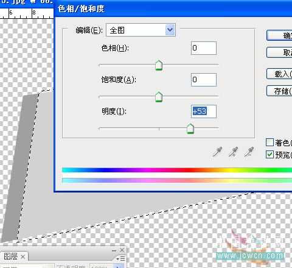
Task: Open the layers panel options menu
Action: [x=121, y=259]
